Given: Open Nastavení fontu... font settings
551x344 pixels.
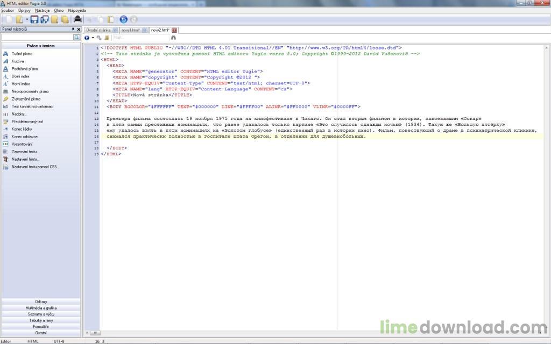Looking at the screenshot, I should [x=25, y=159].
